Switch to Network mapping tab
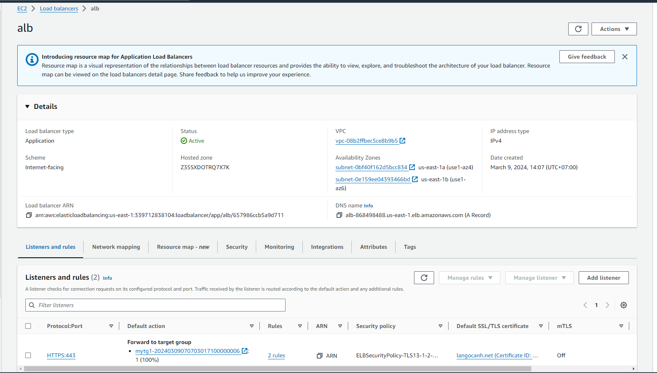 116,247
